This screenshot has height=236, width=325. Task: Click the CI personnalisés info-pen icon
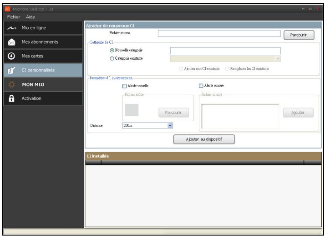pyautogui.click(x=11, y=70)
